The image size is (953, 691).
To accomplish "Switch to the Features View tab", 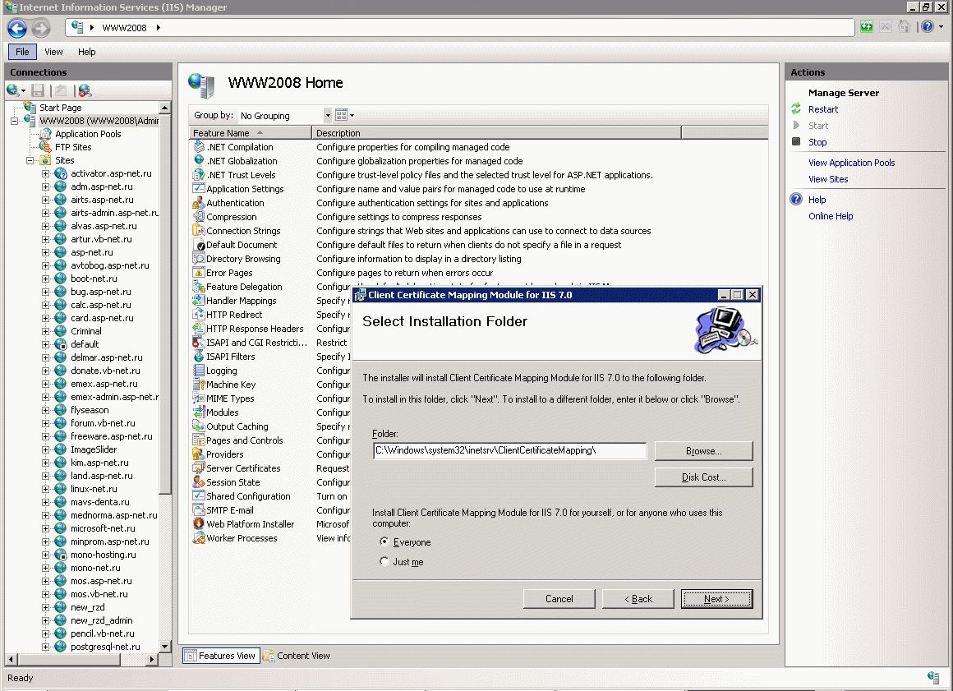I will tap(221, 656).
